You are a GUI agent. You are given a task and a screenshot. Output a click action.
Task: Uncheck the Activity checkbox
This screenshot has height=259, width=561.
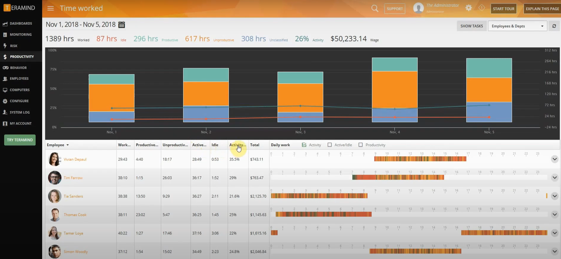click(304, 145)
